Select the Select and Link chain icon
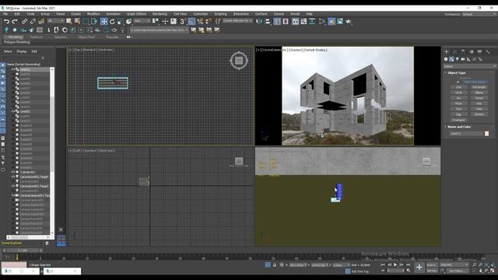Image resolution: width=498 pixels, height=280 pixels. [x=24, y=21]
